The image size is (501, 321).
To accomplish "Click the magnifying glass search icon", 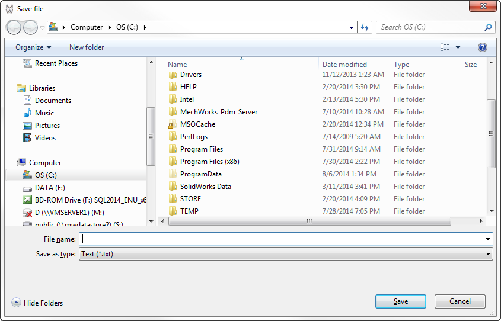I will [488, 27].
